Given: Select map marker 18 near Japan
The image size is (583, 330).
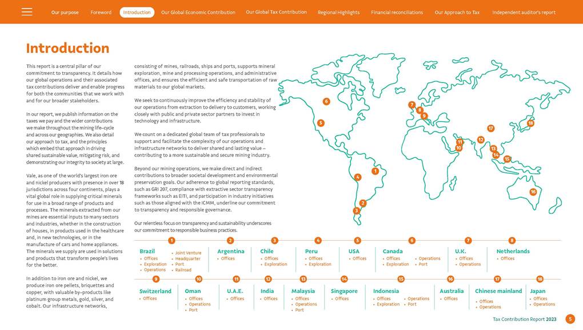Looking at the screenshot, I should tap(530, 123).
